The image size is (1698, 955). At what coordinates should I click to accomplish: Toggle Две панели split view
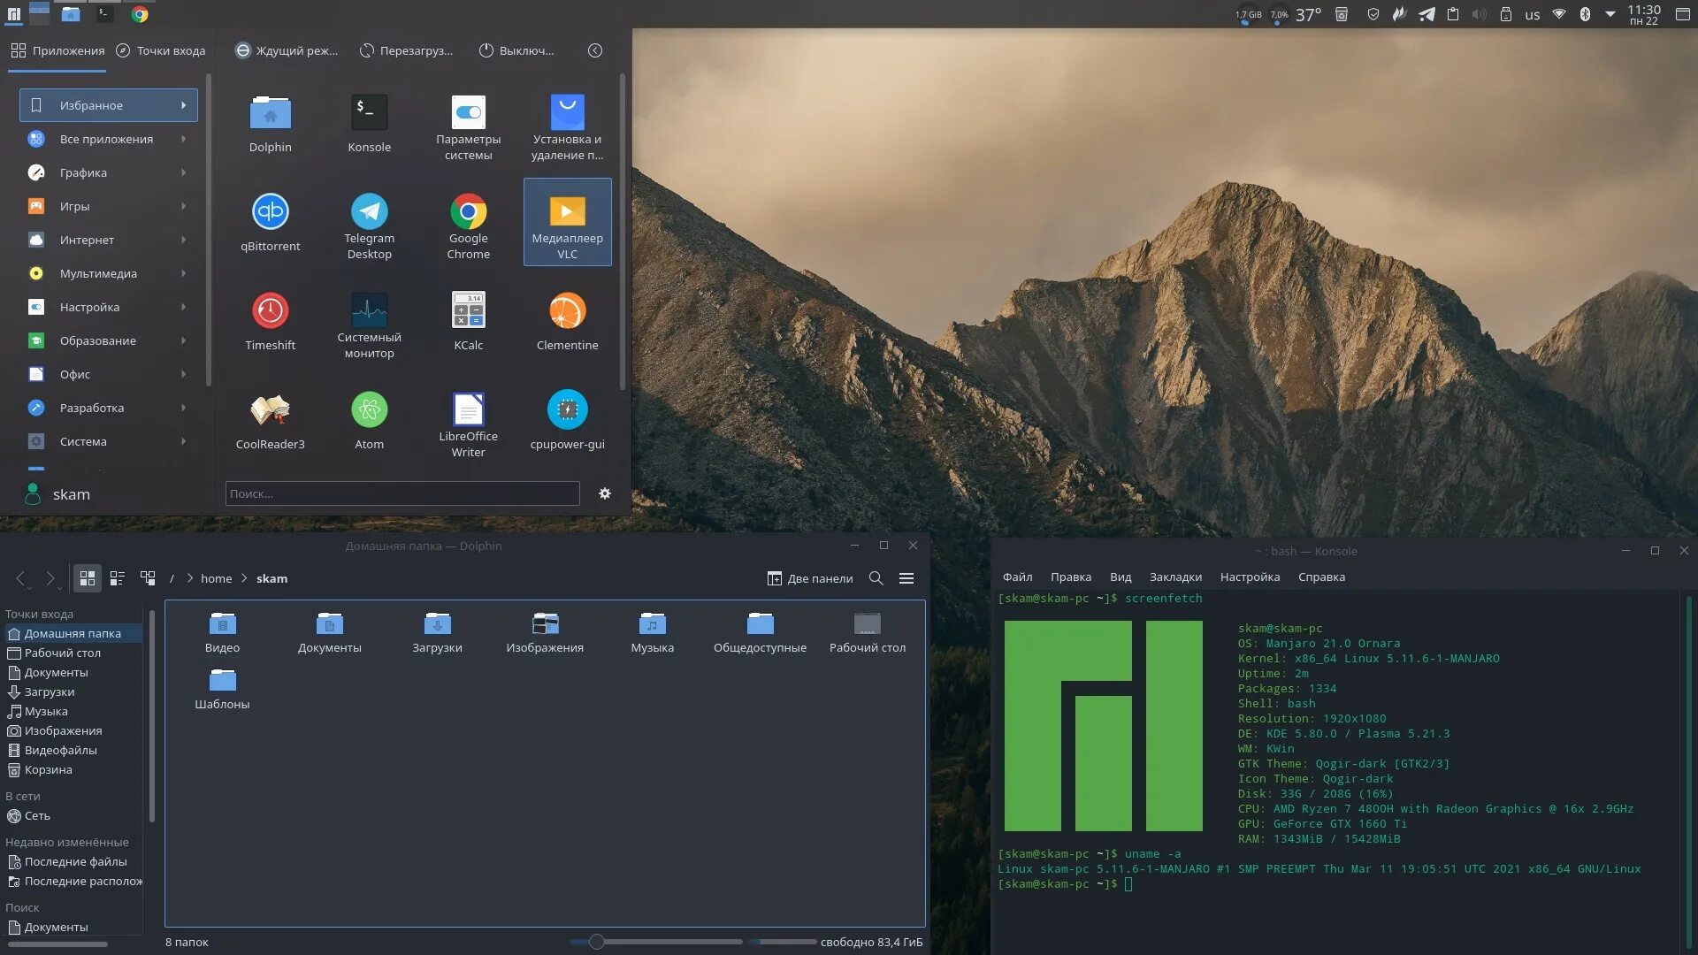[809, 578]
